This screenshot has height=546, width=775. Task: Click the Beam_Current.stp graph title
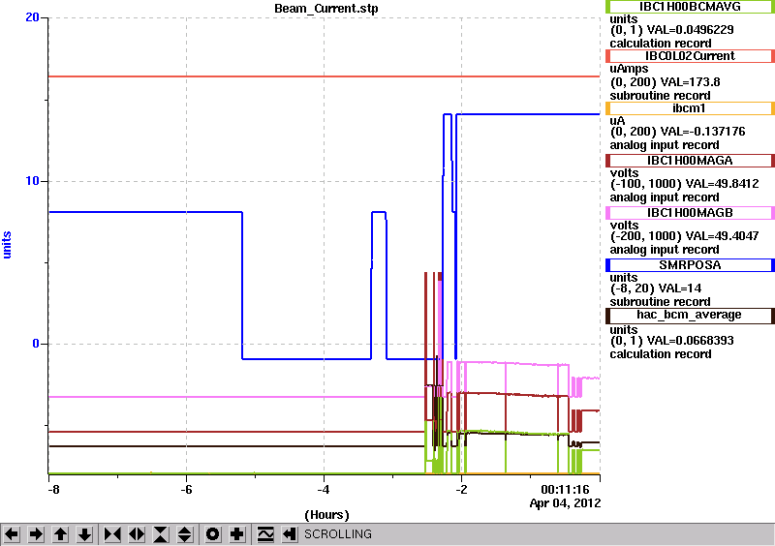coord(326,9)
